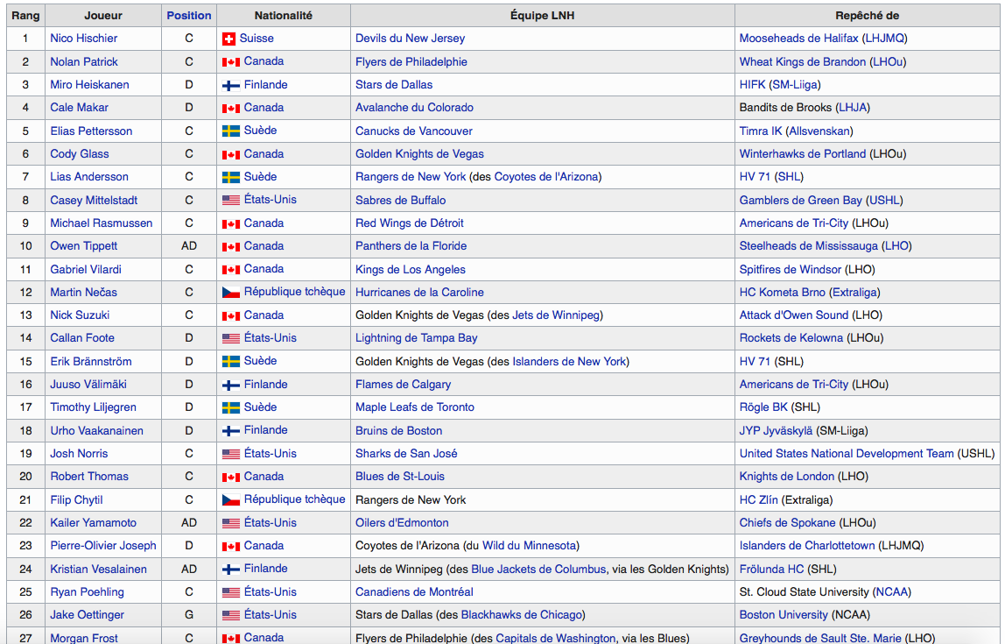This screenshot has width=1005, height=644.
Task: Click the US flag in Jake Oettinger's row
Action: click(x=231, y=615)
